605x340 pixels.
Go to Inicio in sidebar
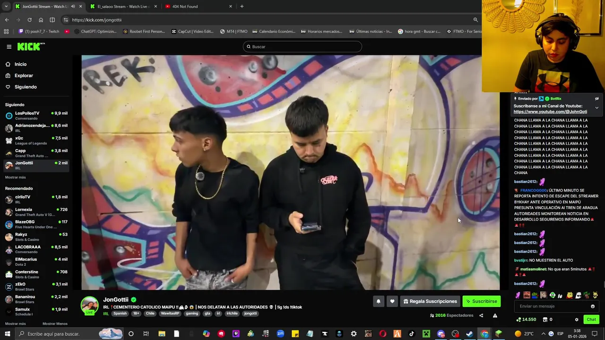coord(20,64)
